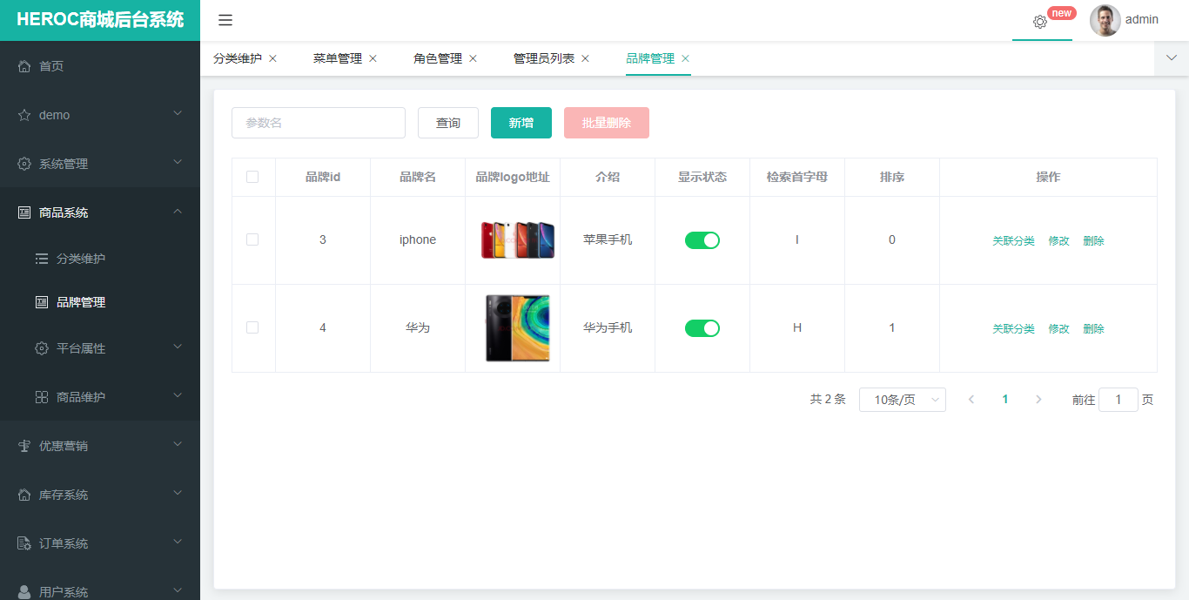Click the house icon beside 库存系统
This screenshot has height=600, width=1189.
point(24,495)
